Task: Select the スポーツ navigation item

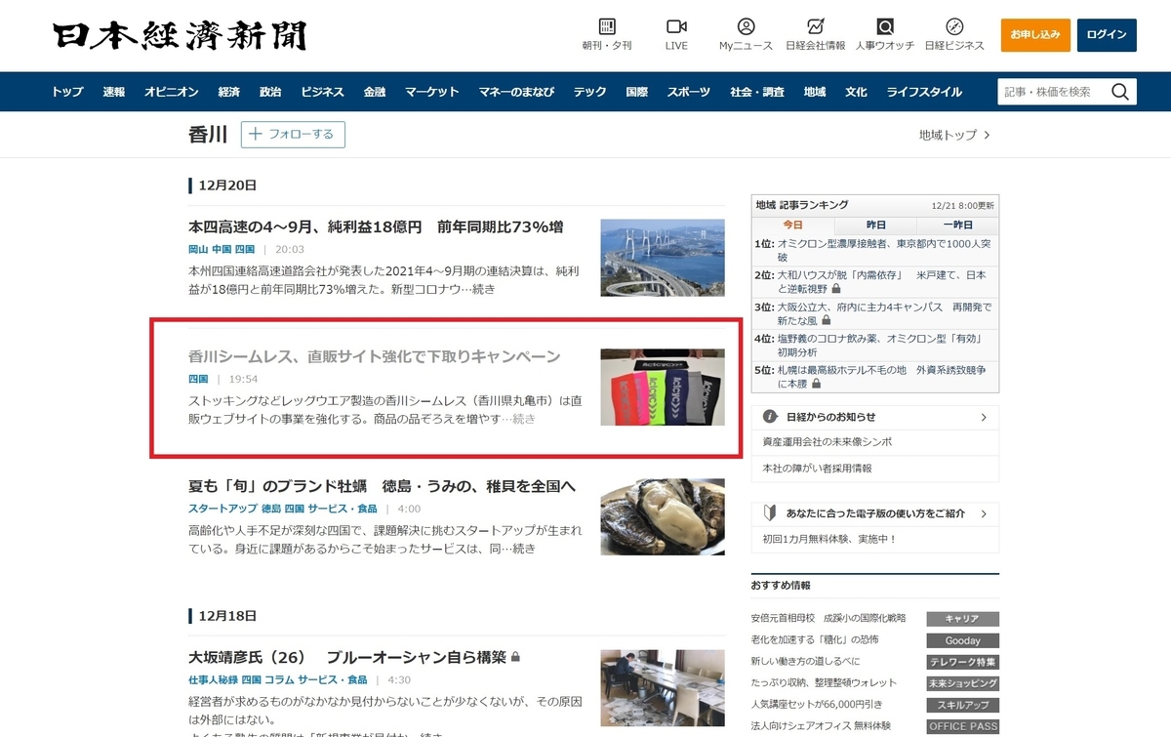Action: click(x=688, y=92)
